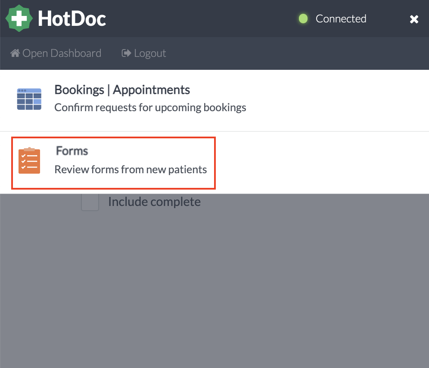The height and width of the screenshot is (368, 429).
Task: Close the HotDoc panel with the X
Action: [x=414, y=19]
